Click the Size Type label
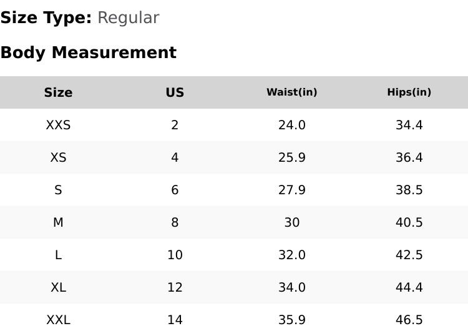Viewport: 468px width, 336px height. pos(46,18)
